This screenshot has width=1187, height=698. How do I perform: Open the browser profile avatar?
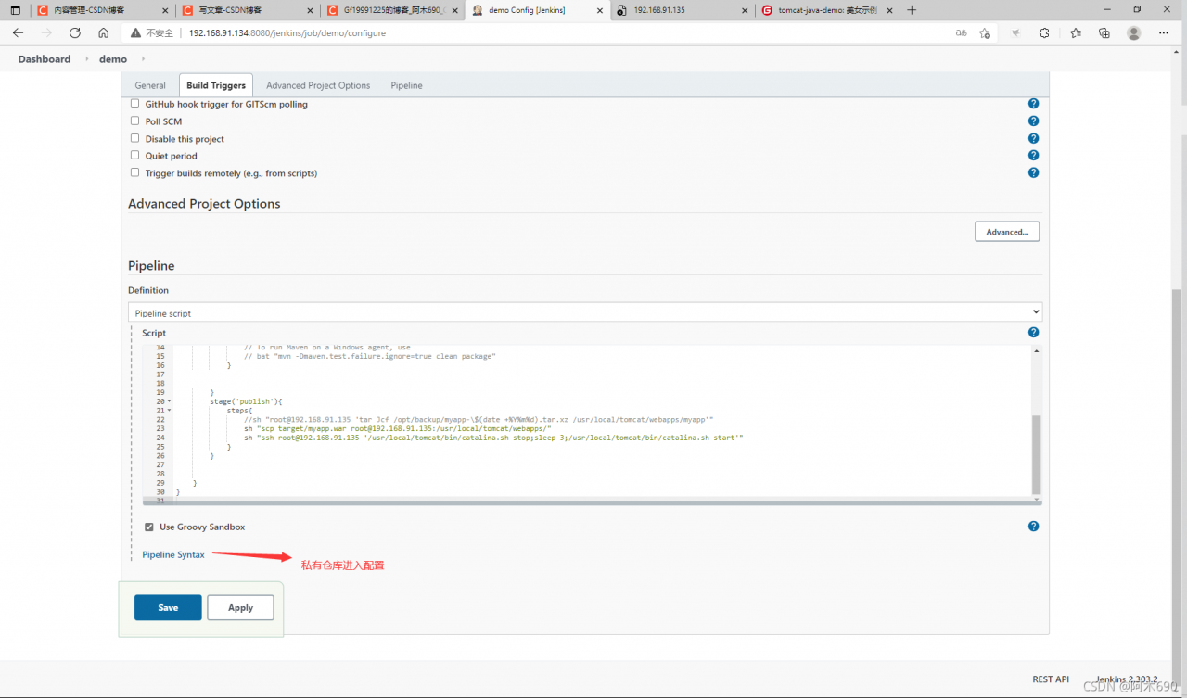[x=1134, y=32]
